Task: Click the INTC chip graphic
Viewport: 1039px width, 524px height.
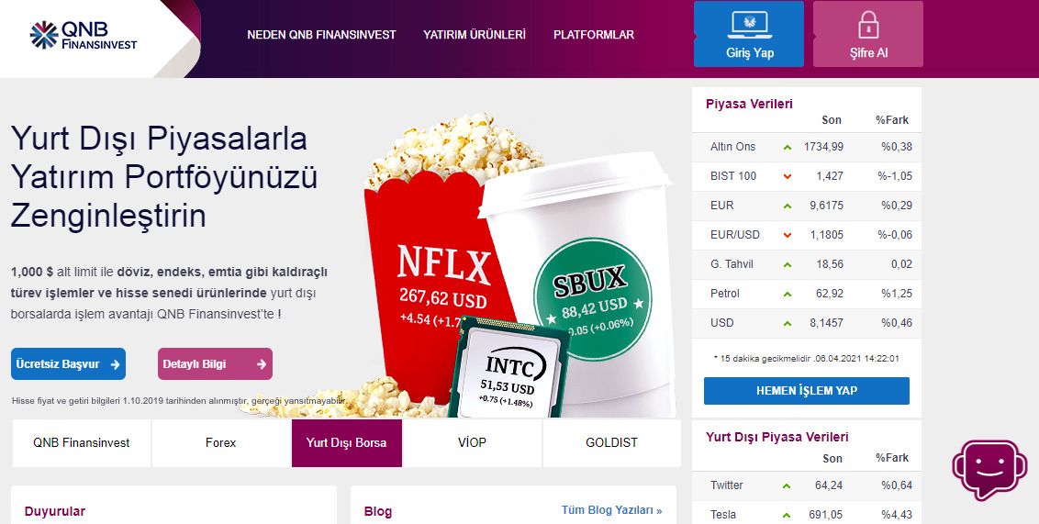Action: (508, 368)
